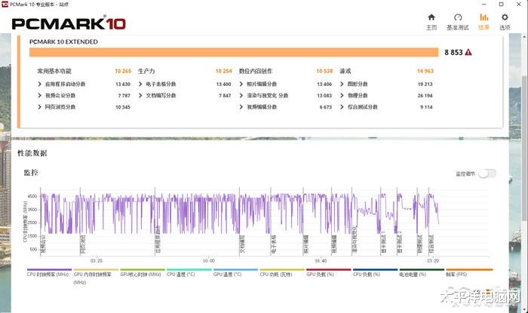The height and width of the screenshot is (313, 528).
Task: Expand 渲染与视觉化 分数 row
Action: 241,95
